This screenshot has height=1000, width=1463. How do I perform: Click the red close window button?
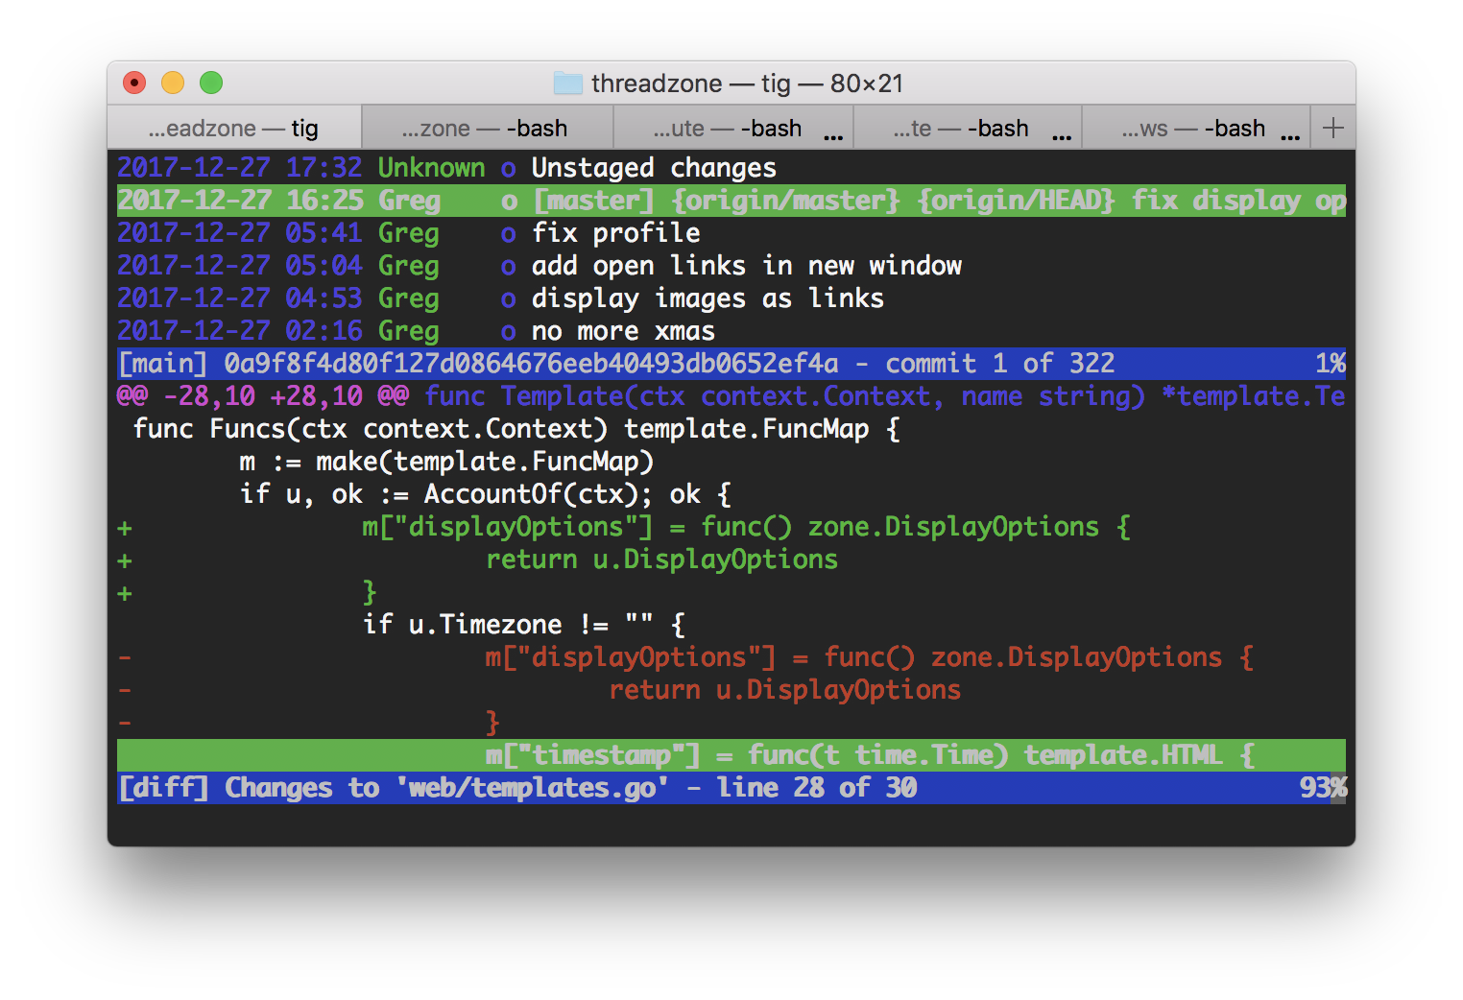tap(134, 83)
